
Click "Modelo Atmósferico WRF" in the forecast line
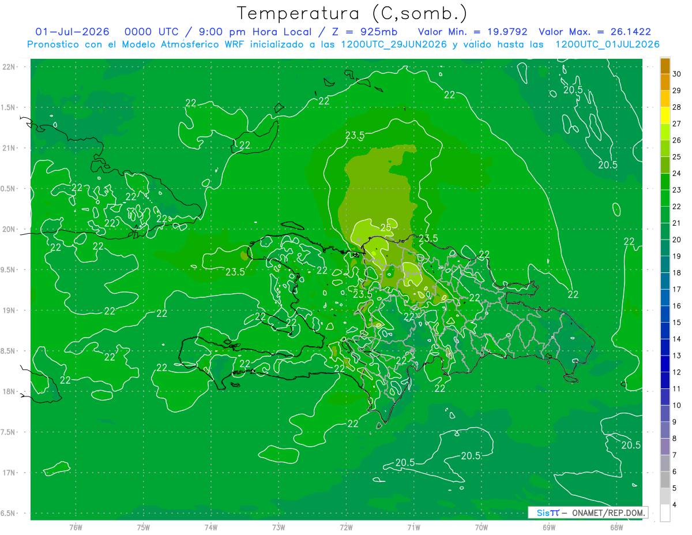(182, 44)
